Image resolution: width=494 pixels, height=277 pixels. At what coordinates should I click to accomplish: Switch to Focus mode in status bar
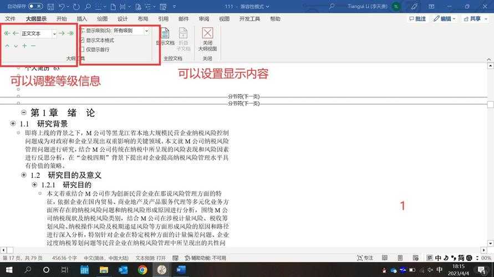point(365,258)
